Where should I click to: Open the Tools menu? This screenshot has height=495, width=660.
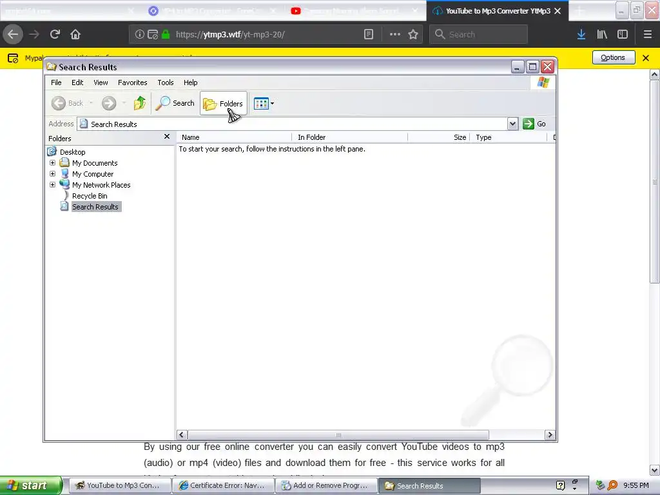166,82
